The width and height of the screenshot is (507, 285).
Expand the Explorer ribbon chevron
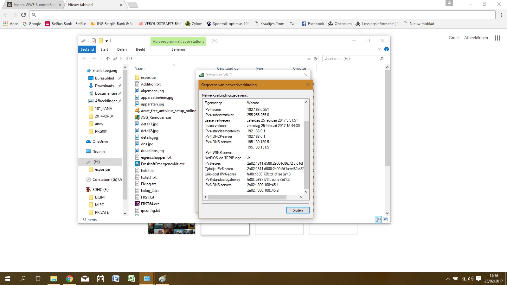click(x=380, y=49)
